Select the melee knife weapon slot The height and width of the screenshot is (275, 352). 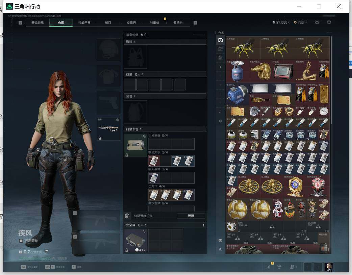pyautogui.click(x=108, y=129)
